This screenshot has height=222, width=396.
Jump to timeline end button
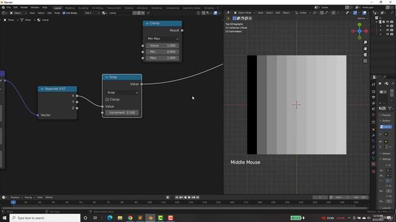coord(198,197)
